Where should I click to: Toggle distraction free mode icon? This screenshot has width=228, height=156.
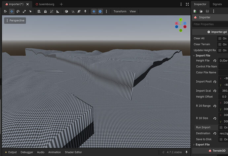187,4
